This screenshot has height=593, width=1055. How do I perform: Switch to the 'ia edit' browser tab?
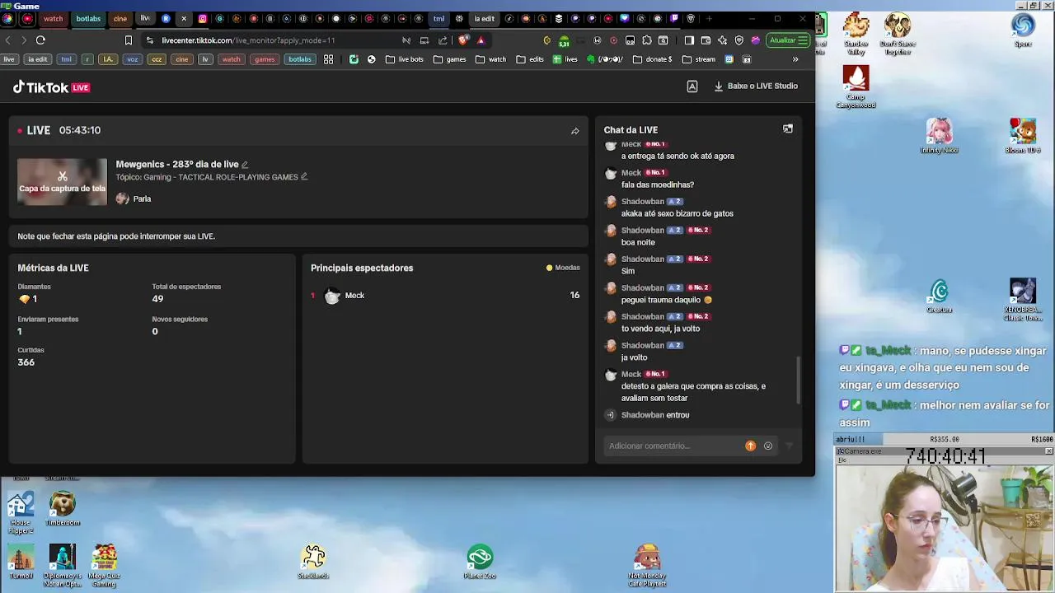tap(484, 18)
